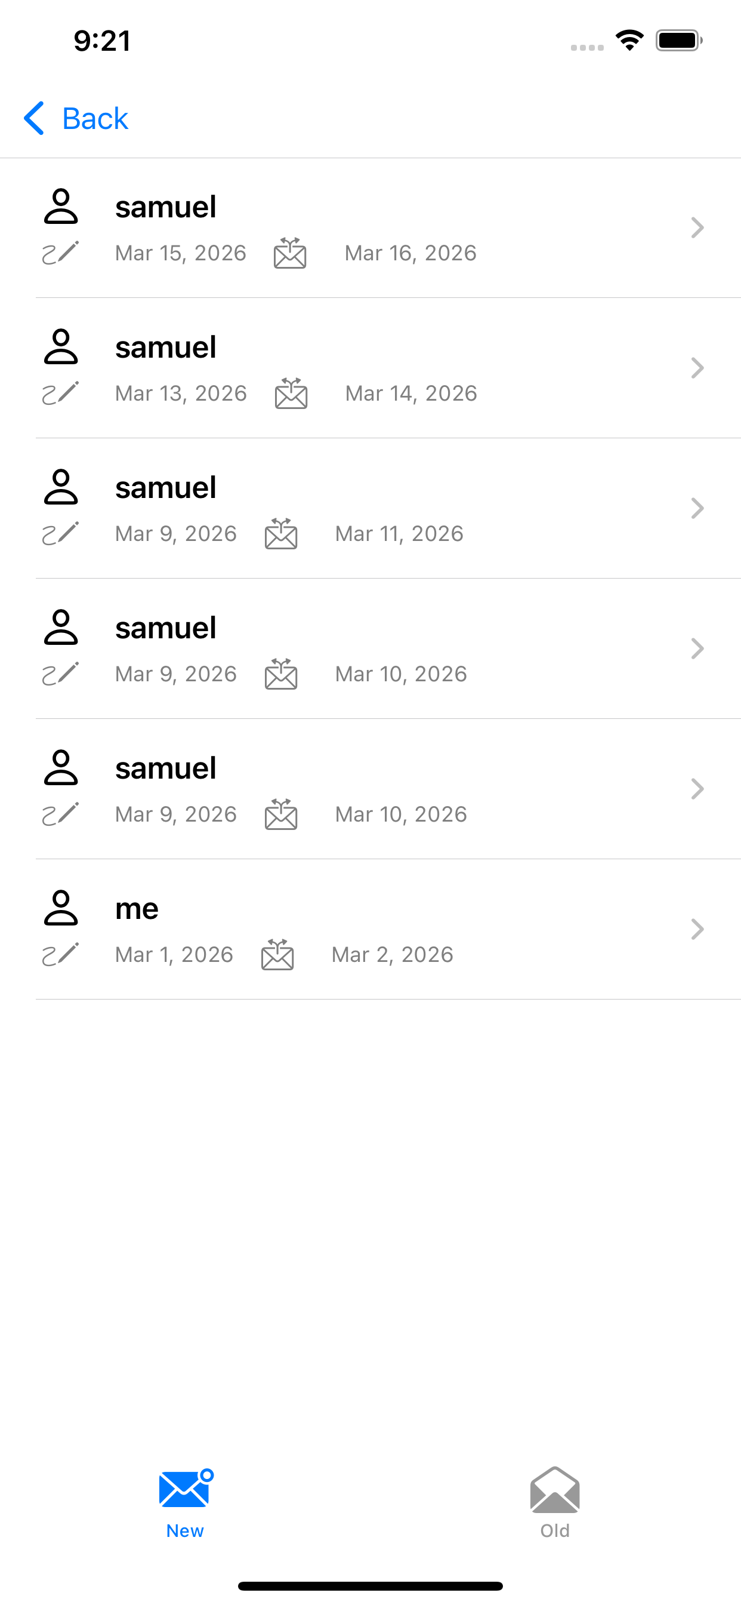Tap the pencil icon for the Mar 15 letter

60,253
